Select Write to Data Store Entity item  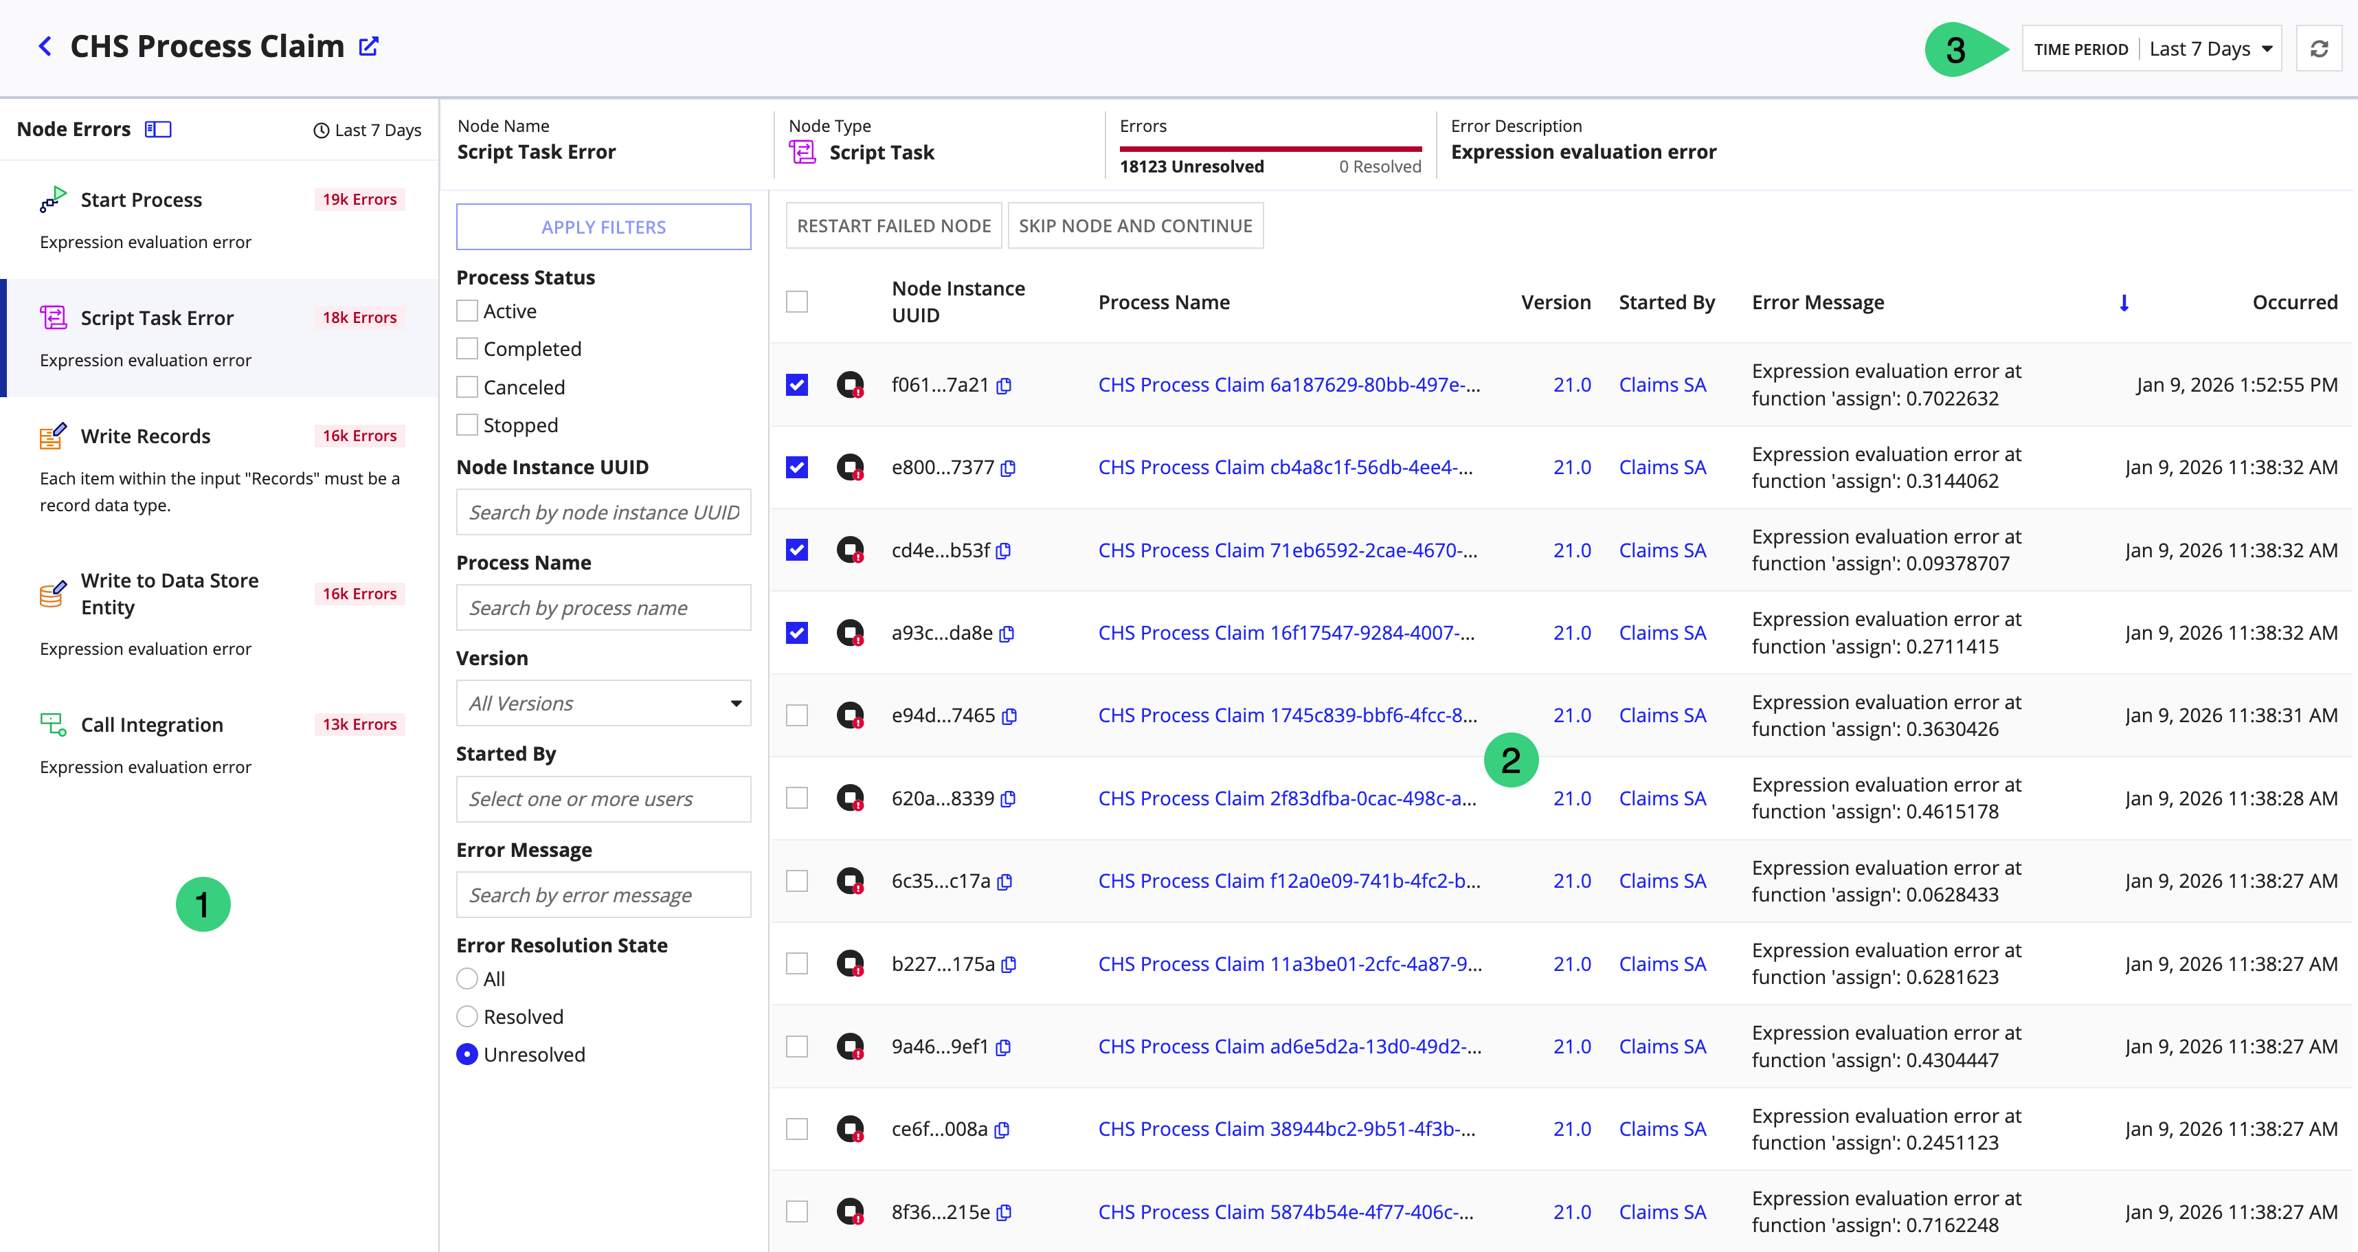tap(220, 613)
